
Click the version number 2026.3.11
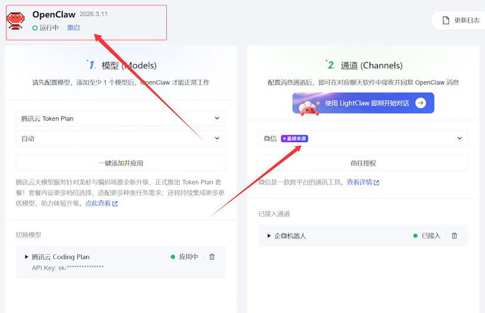(x=93, y=14)
